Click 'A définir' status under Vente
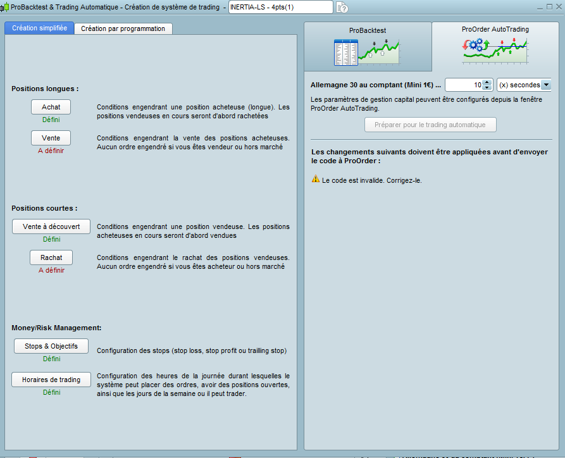The image size is (565, 458). (x=51, y=151)
